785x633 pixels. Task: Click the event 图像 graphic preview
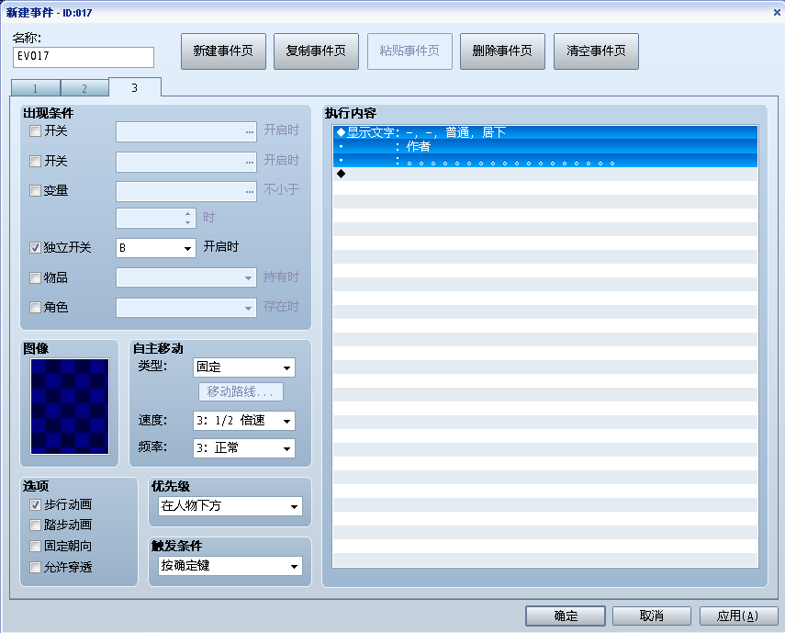[x=70, y=407]
